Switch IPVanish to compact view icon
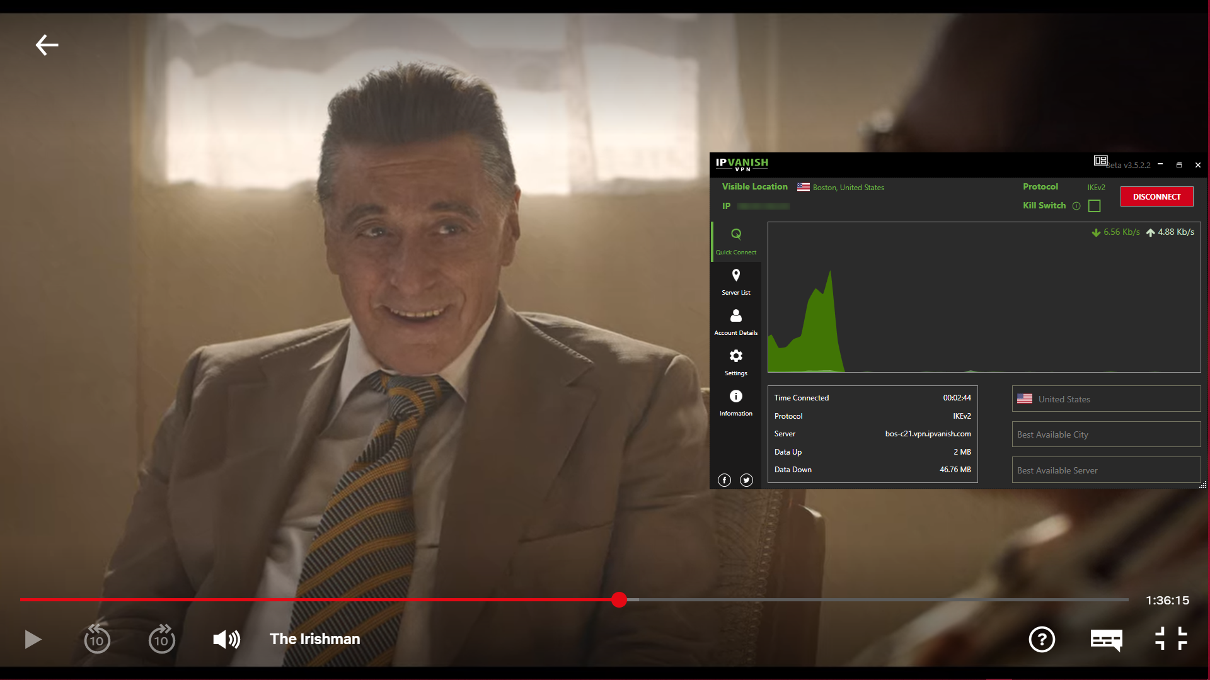Image resolution: width=1210 pixels, height=680 pixels. (1100, 161)
